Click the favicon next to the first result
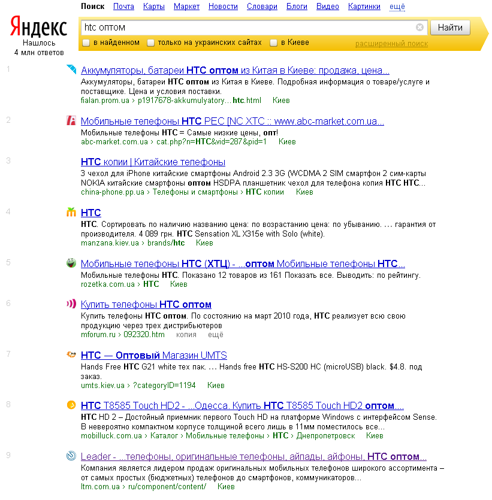492x500 pixels. click(x=72, y=70)
